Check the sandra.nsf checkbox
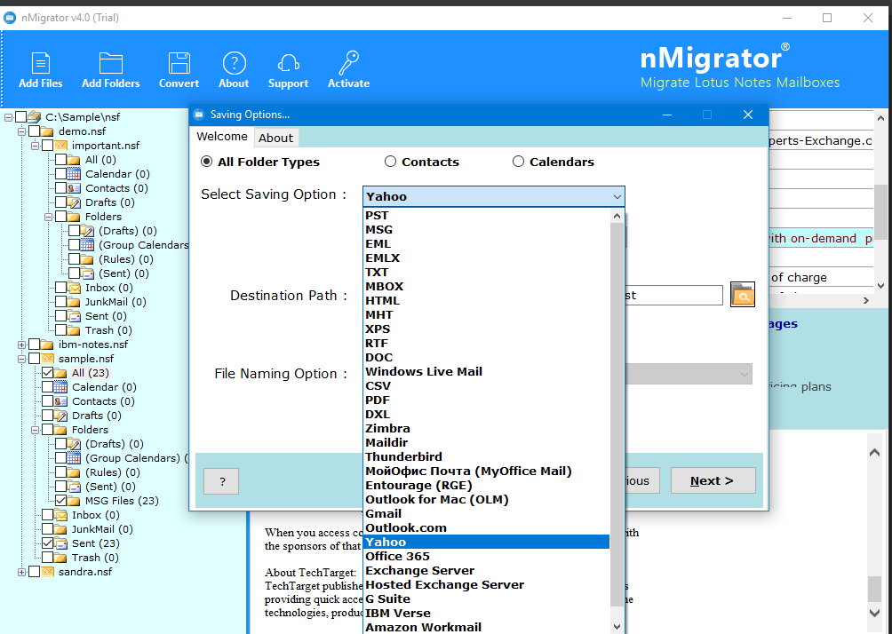Screen dimensions: 892x634 coord(34,572)
